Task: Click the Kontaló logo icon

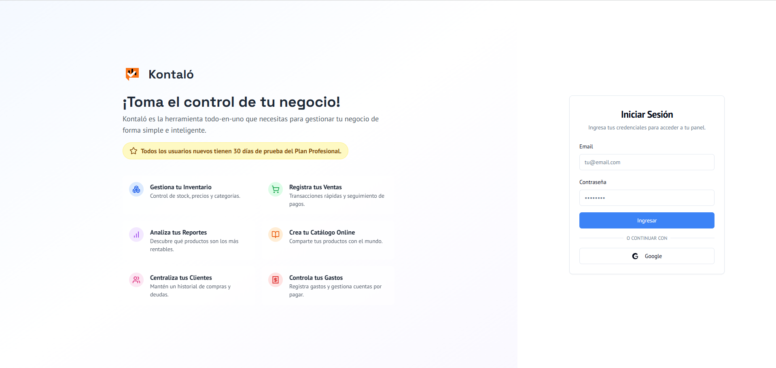Action: (x=131, y=74)
